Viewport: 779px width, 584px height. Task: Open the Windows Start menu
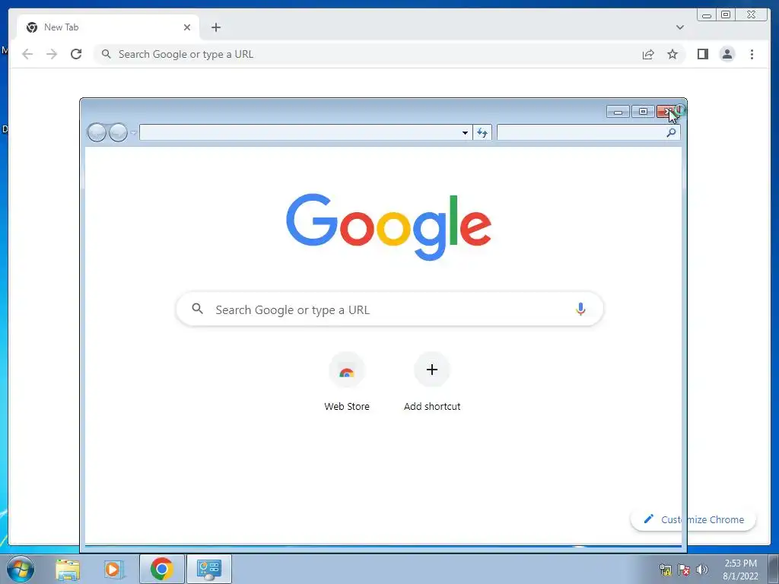pyautogui.click(x=21, y=569)
